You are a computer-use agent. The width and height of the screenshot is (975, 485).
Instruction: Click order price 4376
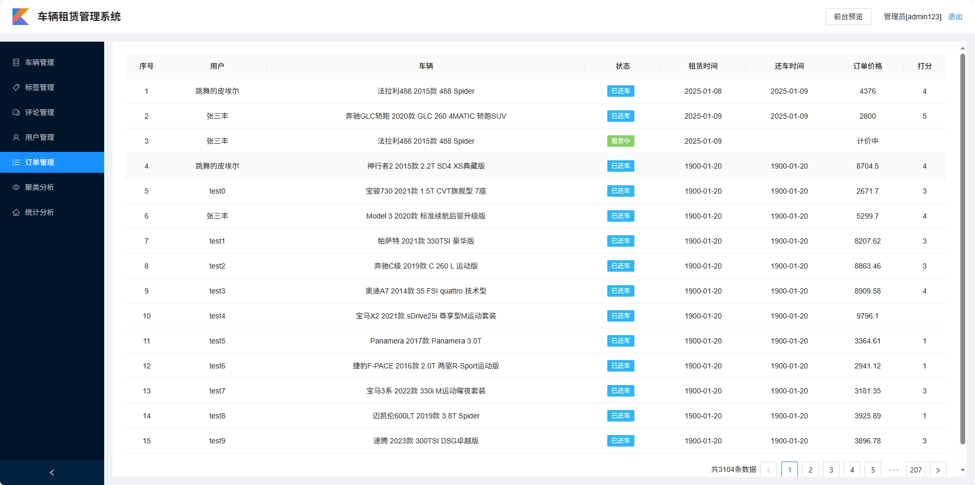[x=868, y=91]
